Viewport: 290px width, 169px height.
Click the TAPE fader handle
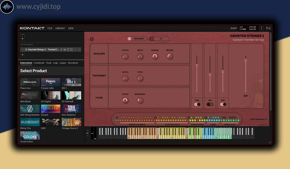223,72
